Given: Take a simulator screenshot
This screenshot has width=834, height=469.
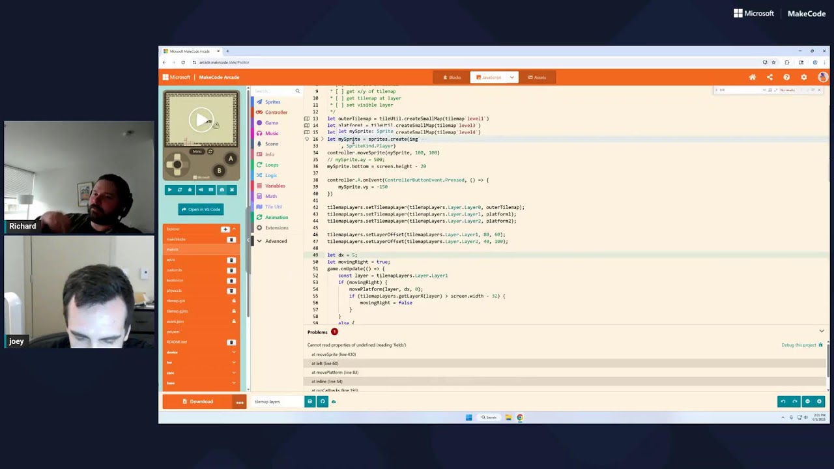Looking at the screenshot, I should (x=222, y=190).
